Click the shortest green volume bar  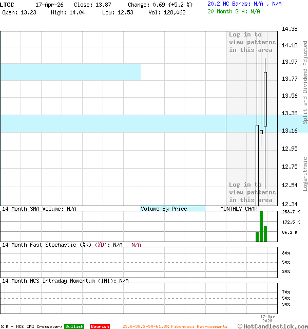pyautogui.click(x=257, y=236)
